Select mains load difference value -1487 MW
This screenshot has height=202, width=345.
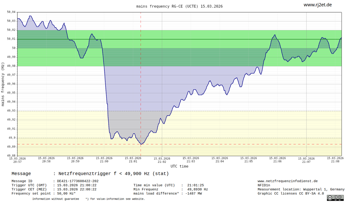click(193, 194)
